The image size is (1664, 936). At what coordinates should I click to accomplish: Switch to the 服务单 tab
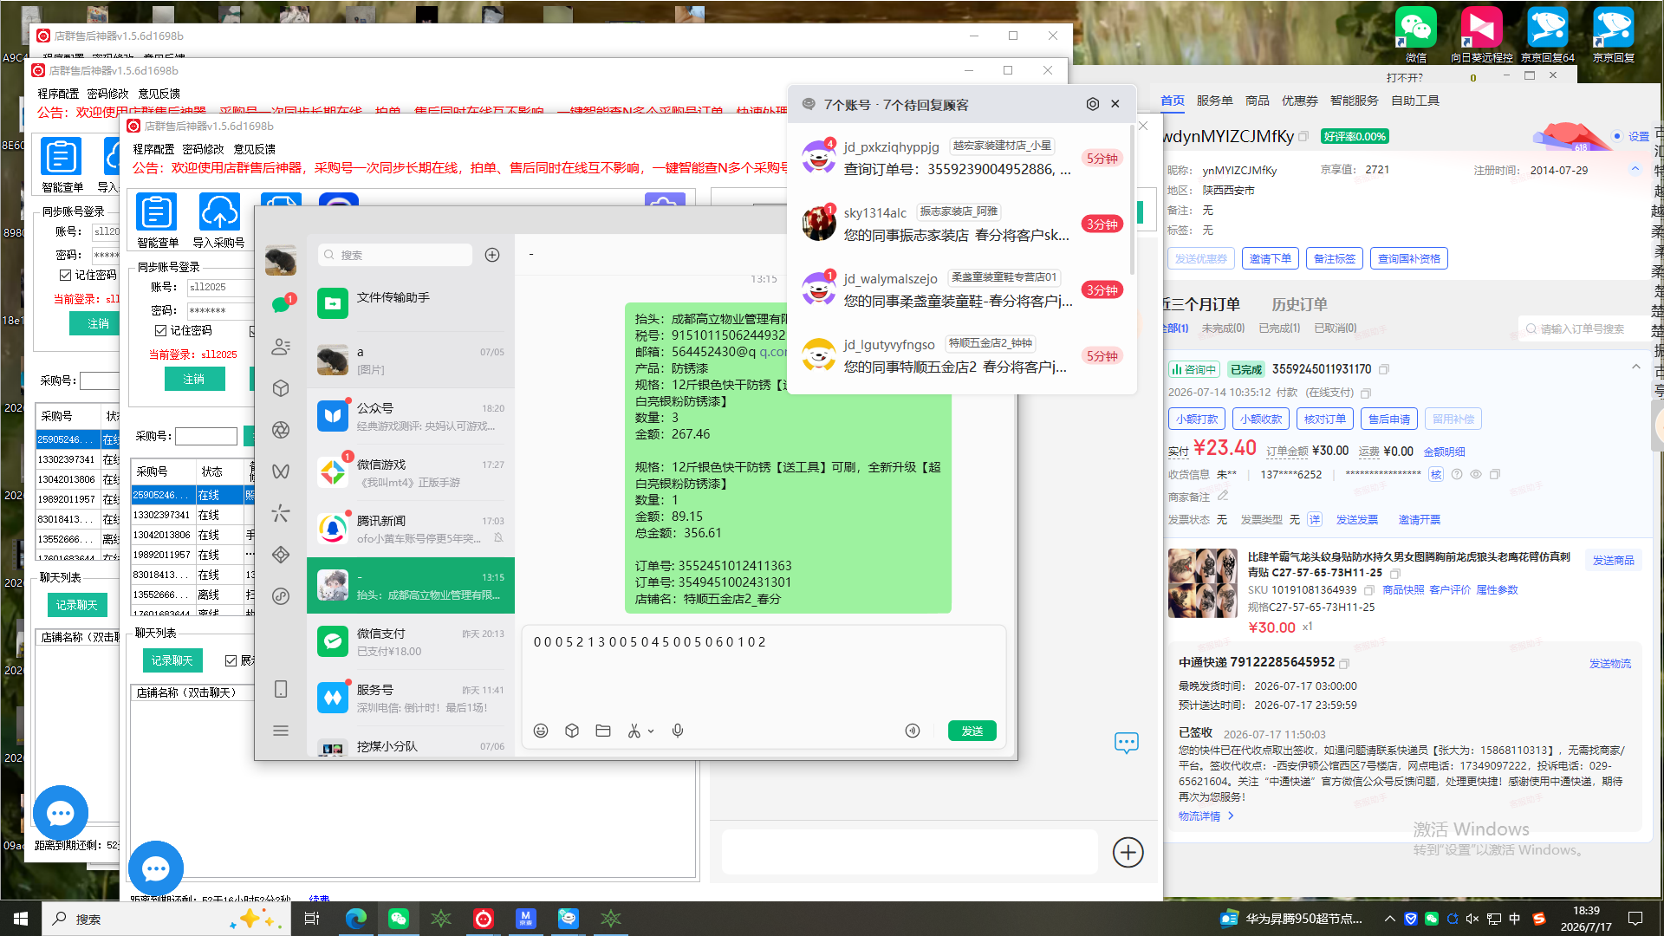pyautogui.click(x=1214, y=101)
